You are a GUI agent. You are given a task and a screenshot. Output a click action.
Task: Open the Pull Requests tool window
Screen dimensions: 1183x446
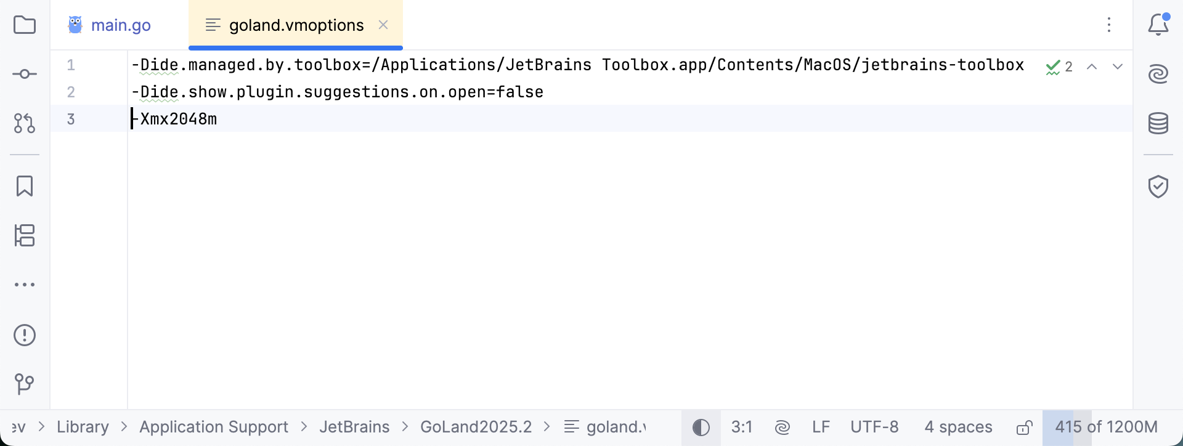coord(25,123)
